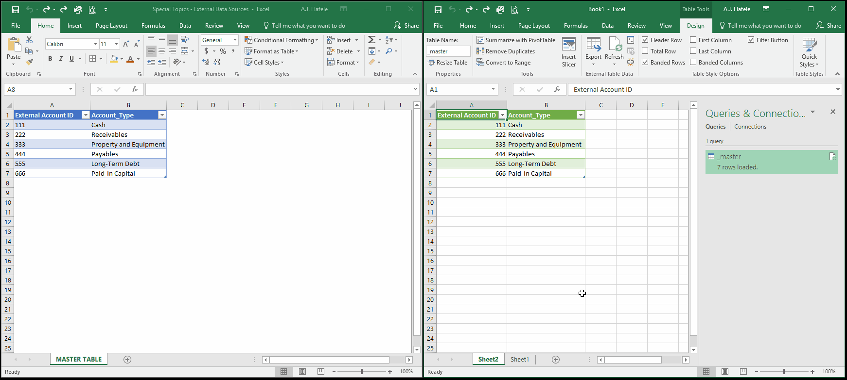Toggle Header Row checkbox
The width and height of the screenshot is (847, 380).
click(645, 40)
